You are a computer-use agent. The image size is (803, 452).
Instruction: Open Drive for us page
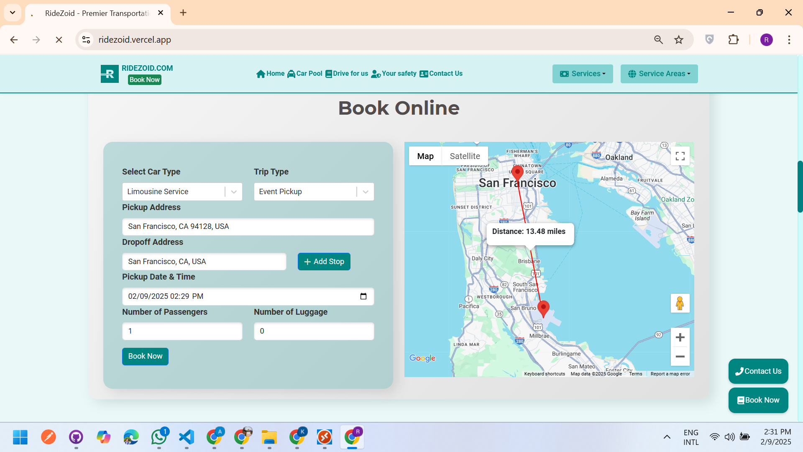347,74
